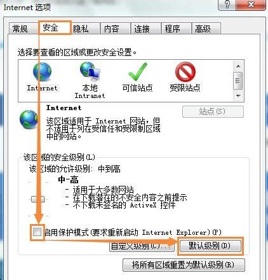Screen dimensions: 268x280
Task: Click the 站点(S) button
Action: point(213,111)
